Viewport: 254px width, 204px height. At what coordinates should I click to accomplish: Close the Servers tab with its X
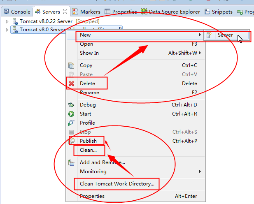click(x=65, y=12)
